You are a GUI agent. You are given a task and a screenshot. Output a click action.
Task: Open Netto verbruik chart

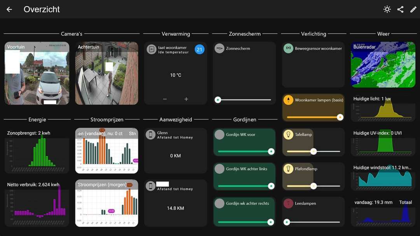[x=37, y=203]
